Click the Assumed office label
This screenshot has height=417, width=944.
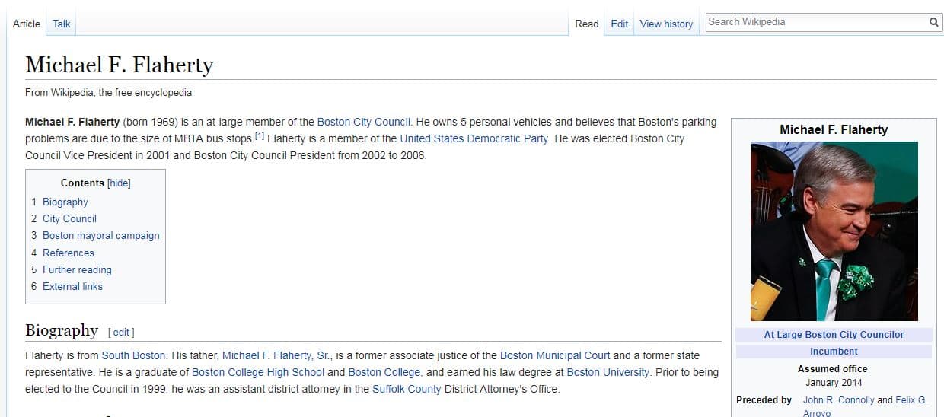833,368
